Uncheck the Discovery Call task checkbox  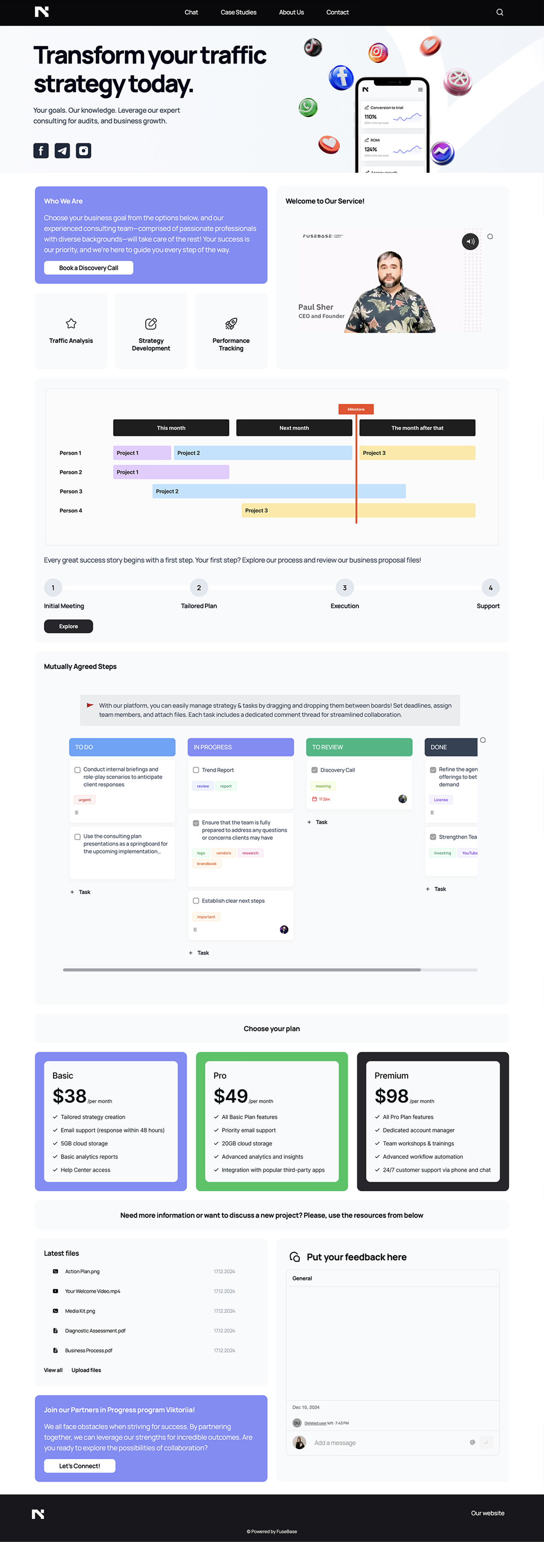pyautogui.click(x=314, y=770)
